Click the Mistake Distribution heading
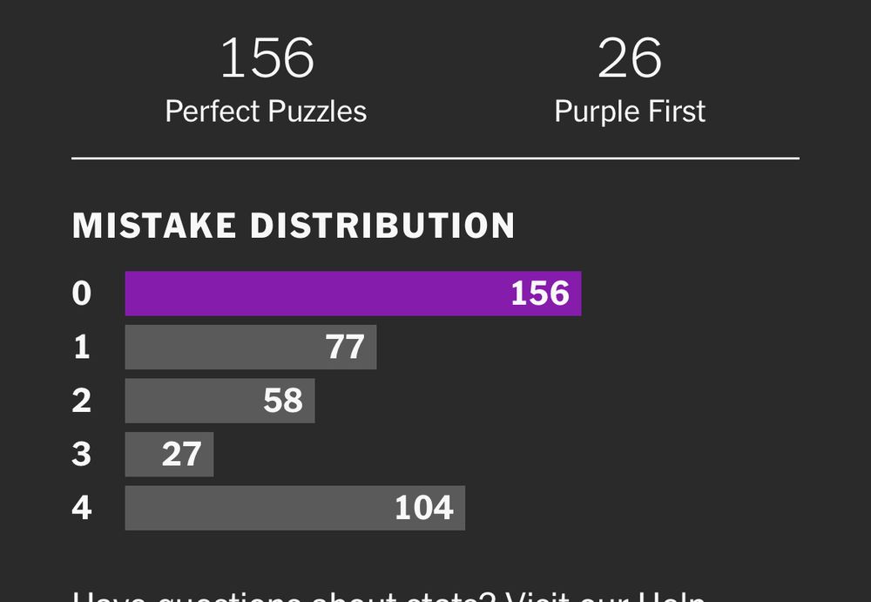Screen dimensions: 871x602 click(x=294, y=226)
